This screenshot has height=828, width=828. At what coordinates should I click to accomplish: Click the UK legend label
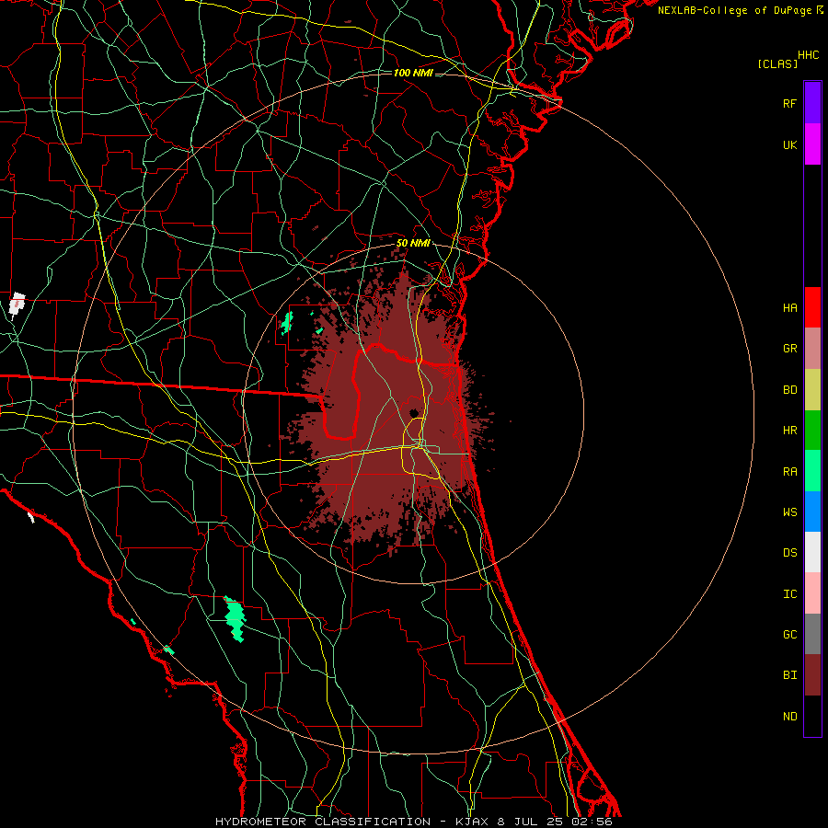click(789, 144)
